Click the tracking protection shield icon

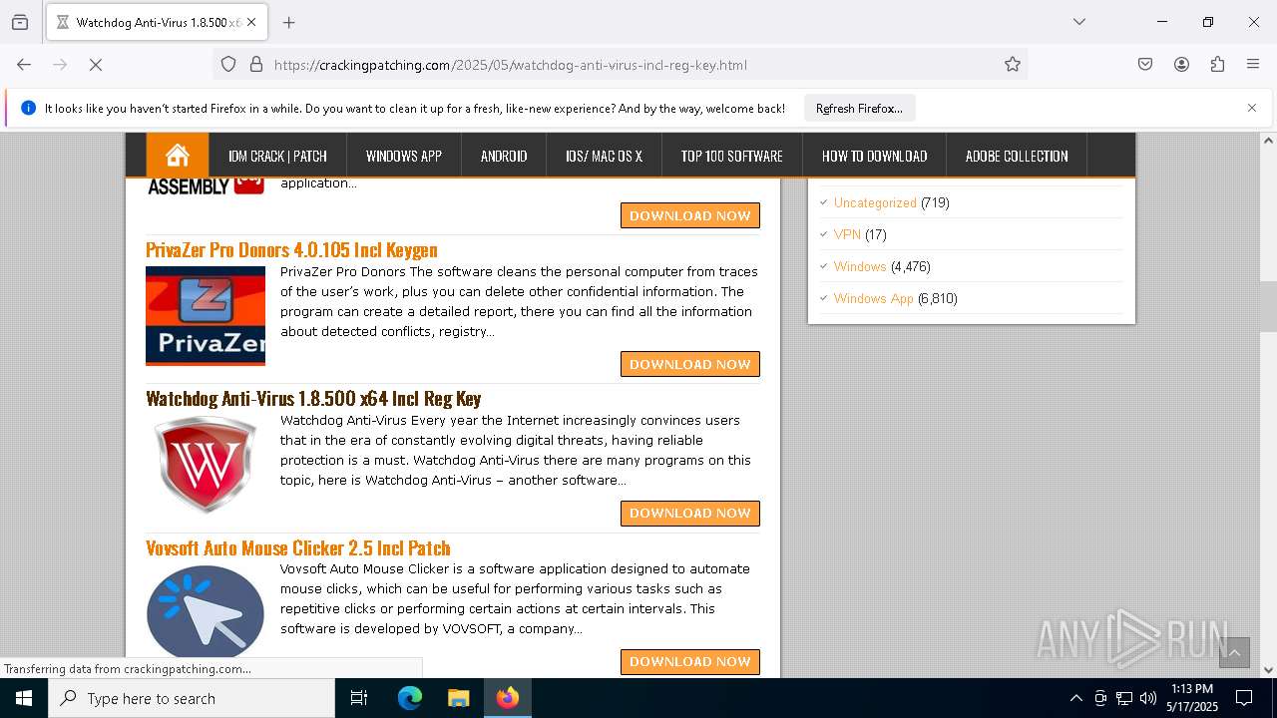(228, 65)
